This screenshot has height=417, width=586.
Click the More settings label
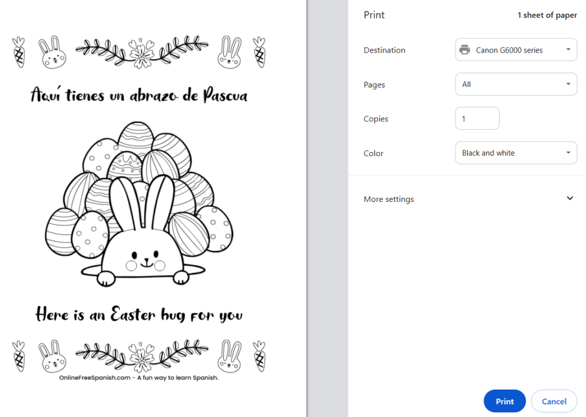pyautogui.click(x=389, y=199)
